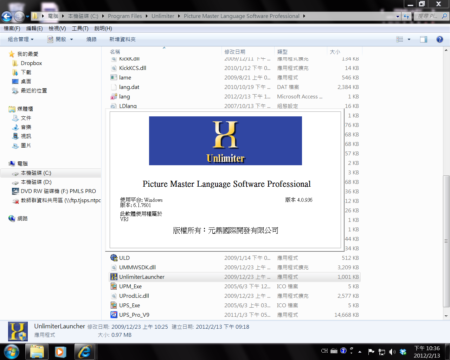The width and height of the screenshot is (450, 360).
Task: Open the 組合管理 dropdown menu
Action: pos(21,39)
